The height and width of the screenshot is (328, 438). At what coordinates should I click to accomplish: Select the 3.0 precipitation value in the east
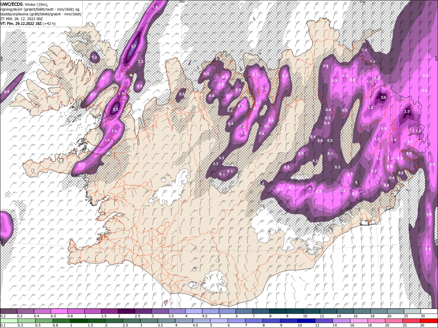(x=383, y=97)
